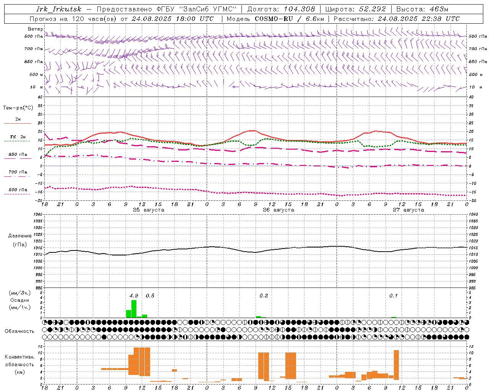Click the (км) unit under convective cloudiness
489x391 pixels.
click(20, 372)
